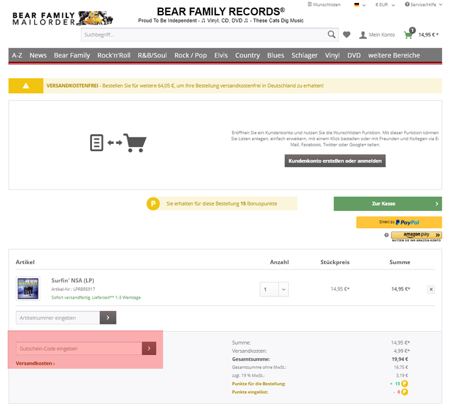Viewport: 451px width, 408px height.
Task: Click Bear Family Mailorder logo
Action: tap(63, 18)
